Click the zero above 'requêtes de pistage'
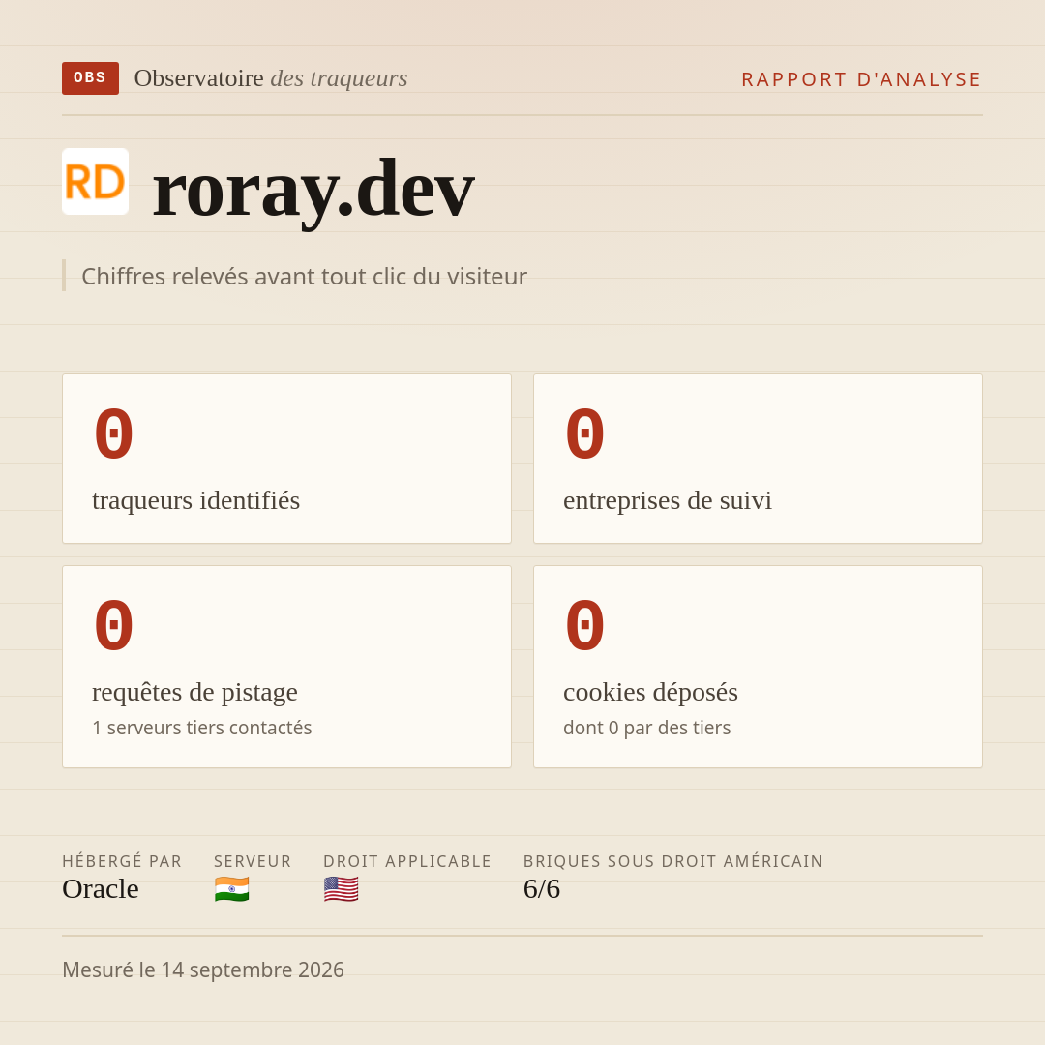 pyautogui.click(x=114, y=625)
